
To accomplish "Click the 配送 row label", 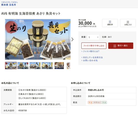I will 75,103.
